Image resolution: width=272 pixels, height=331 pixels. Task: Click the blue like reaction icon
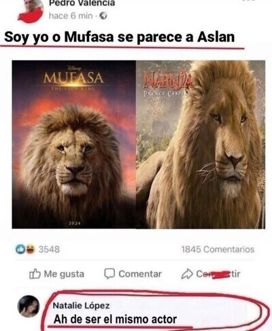[x=20, y=249]
